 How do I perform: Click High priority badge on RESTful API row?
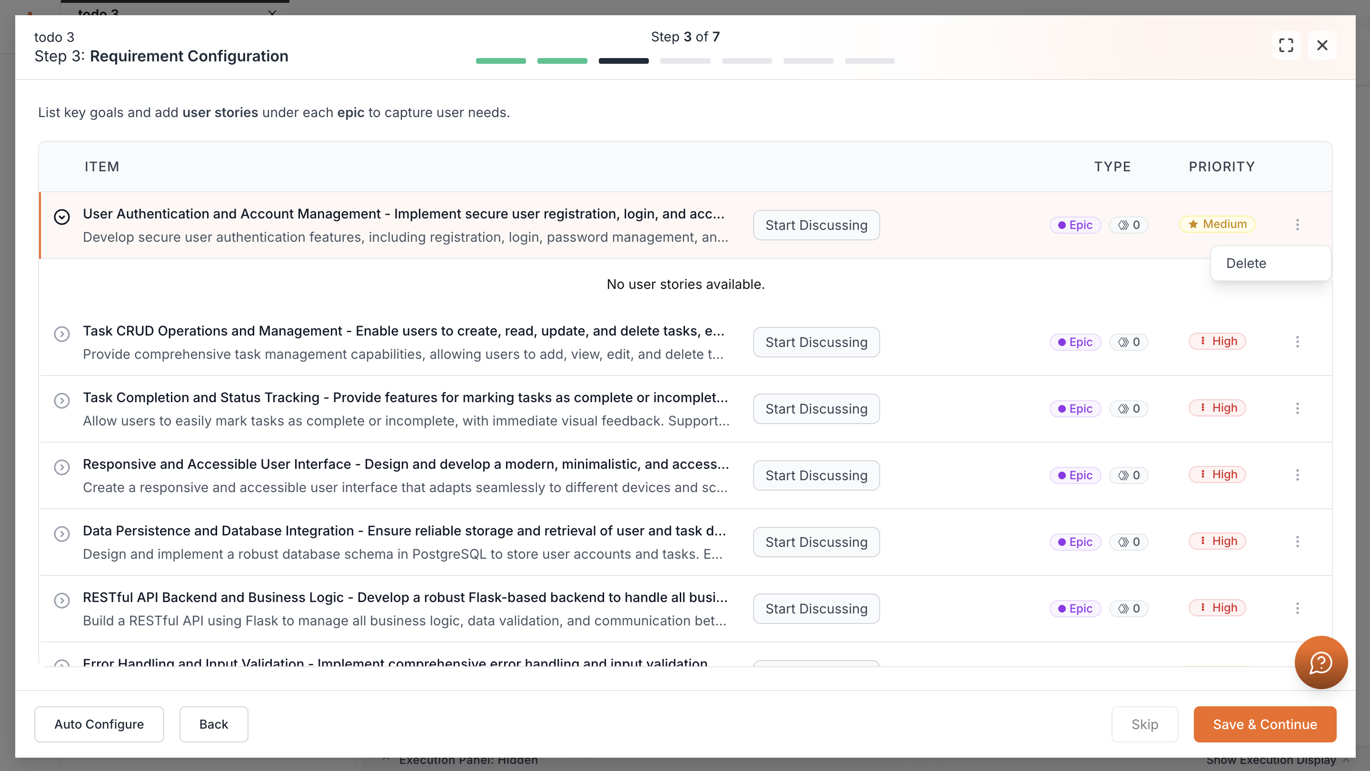pos(1217,607)
